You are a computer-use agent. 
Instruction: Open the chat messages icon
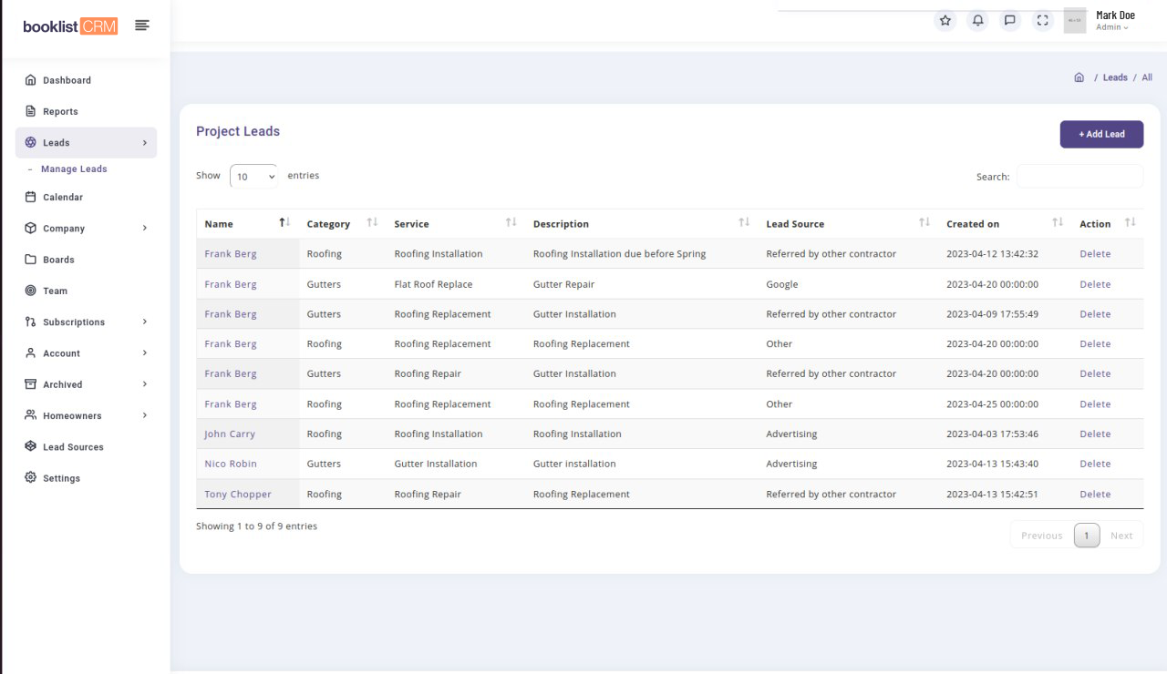[x=1010, y=20]
